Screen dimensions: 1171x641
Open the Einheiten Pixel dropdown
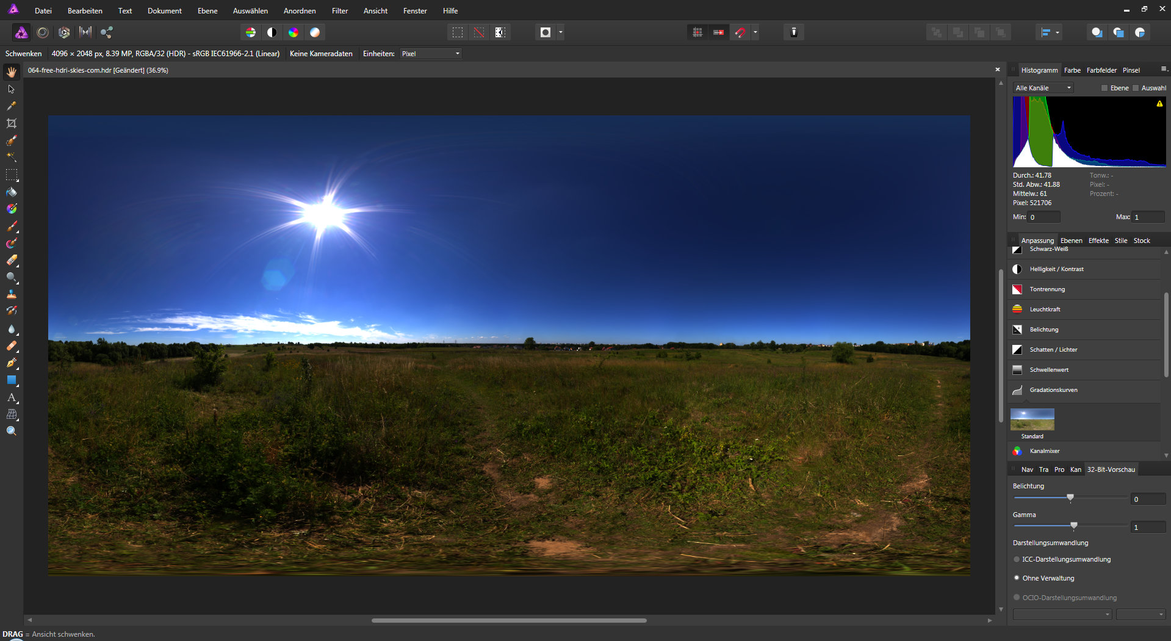[430, 54]
